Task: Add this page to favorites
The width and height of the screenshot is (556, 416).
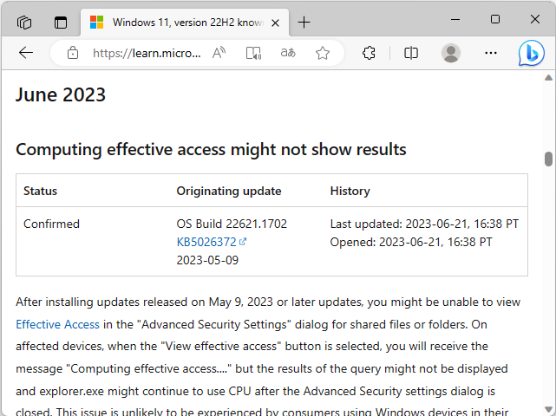Action: pos(323,53)
